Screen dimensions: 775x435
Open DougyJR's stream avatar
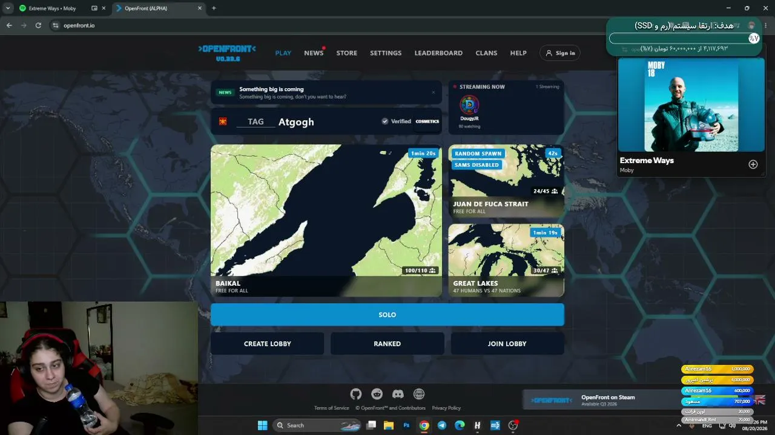pos(469,105)
